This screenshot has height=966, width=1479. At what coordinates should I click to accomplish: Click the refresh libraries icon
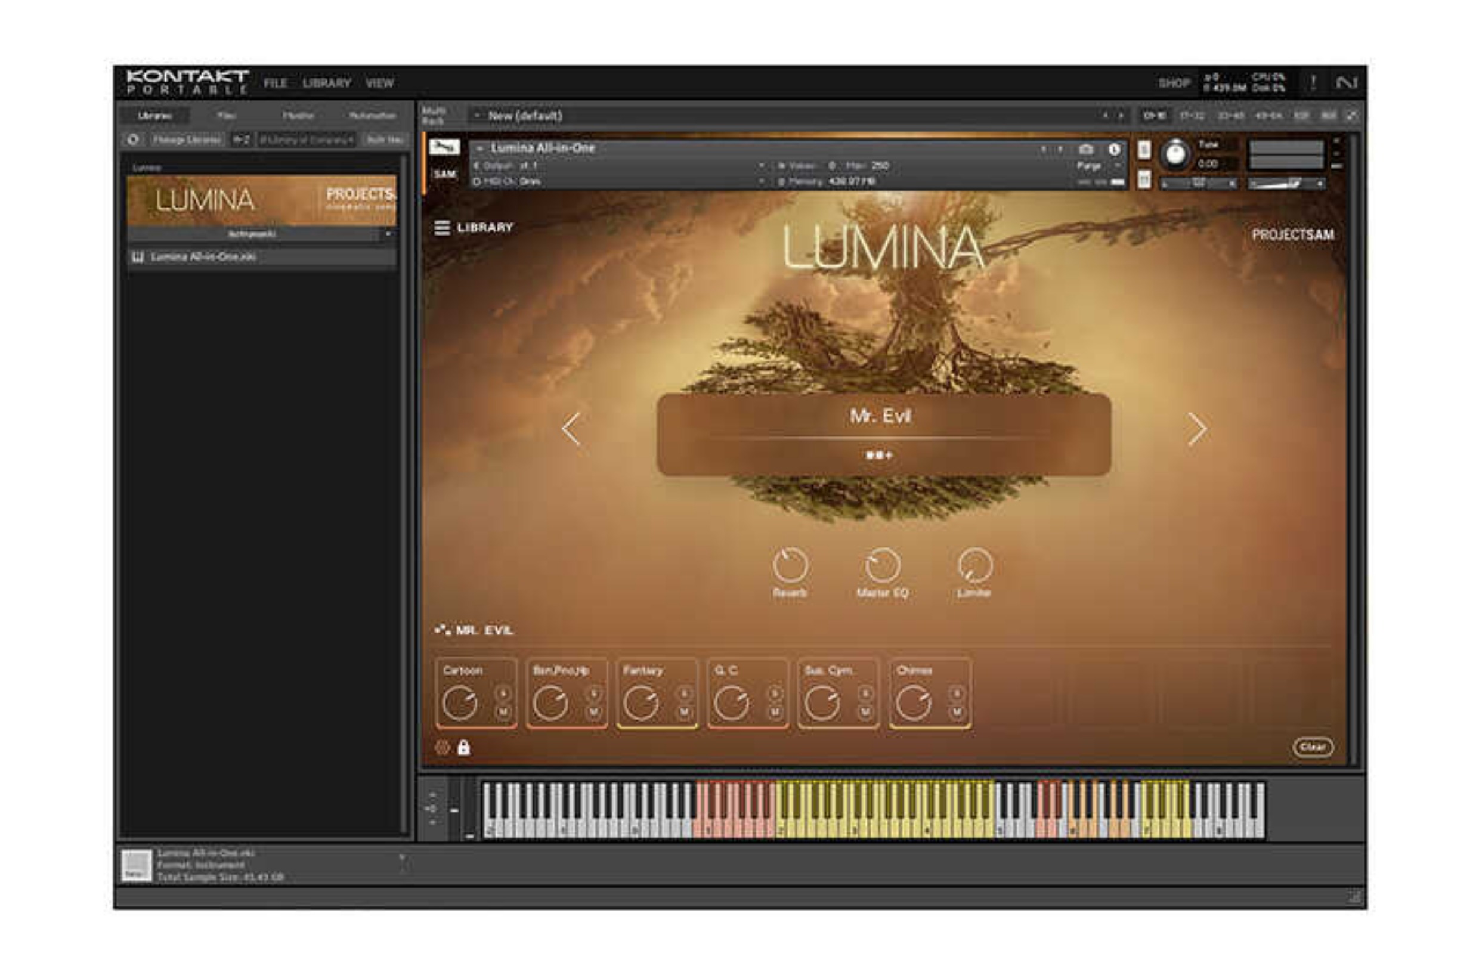click(x=133, y=140)
